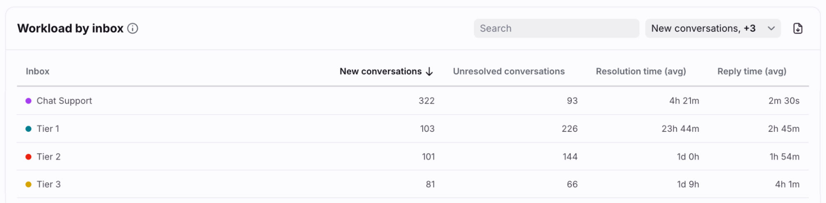Open the Chat Support inbox row

(64, 101)
